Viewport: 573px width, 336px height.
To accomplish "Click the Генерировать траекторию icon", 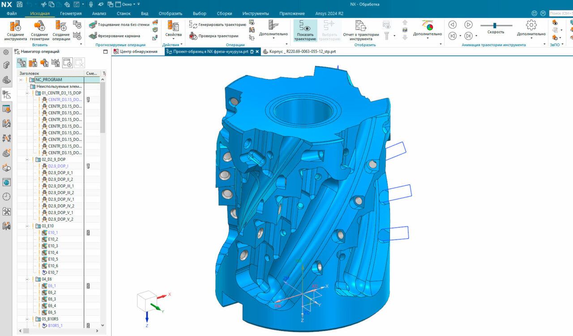I will 193,25.
